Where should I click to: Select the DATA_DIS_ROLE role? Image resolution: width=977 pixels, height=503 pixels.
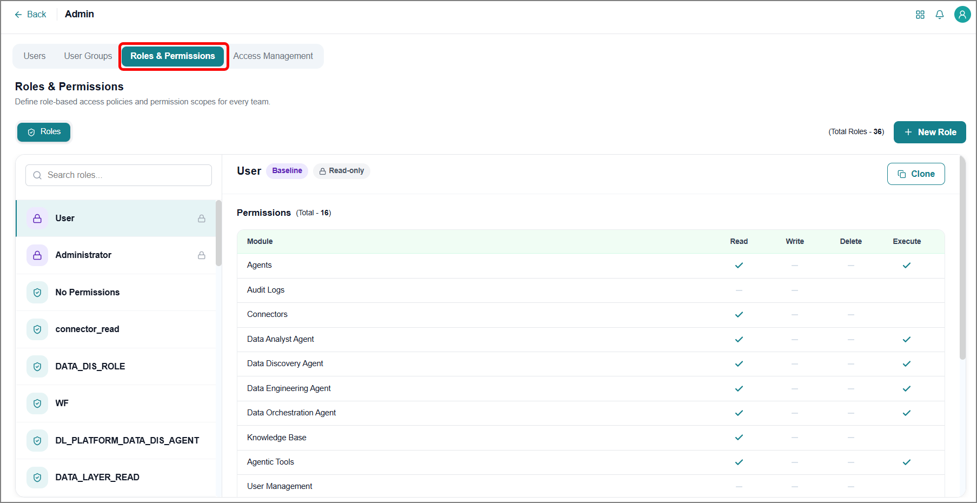(116, 367)
